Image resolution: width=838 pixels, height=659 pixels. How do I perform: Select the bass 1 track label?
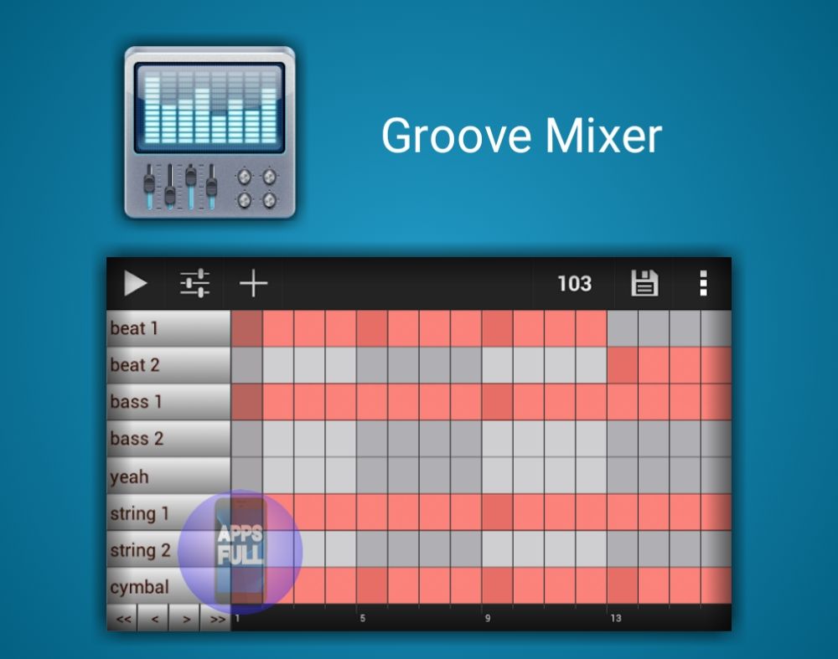[x=169, y=402]
